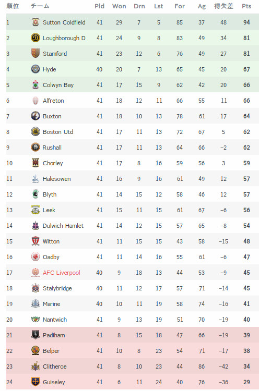Click the Loughborough D club badge

tap(36, 38)
